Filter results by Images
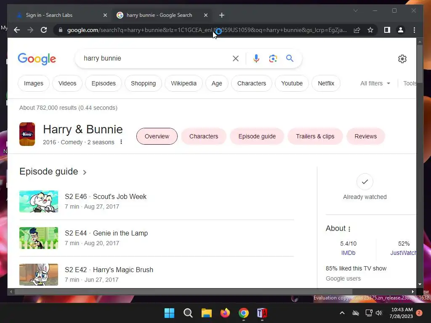This screenshot has height=323, width=431. (x=34, y=83)
